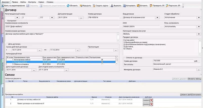Viewport: 203px width, 108px height.
Task: Click the Добавить файл button
Action: click(186, 95)
